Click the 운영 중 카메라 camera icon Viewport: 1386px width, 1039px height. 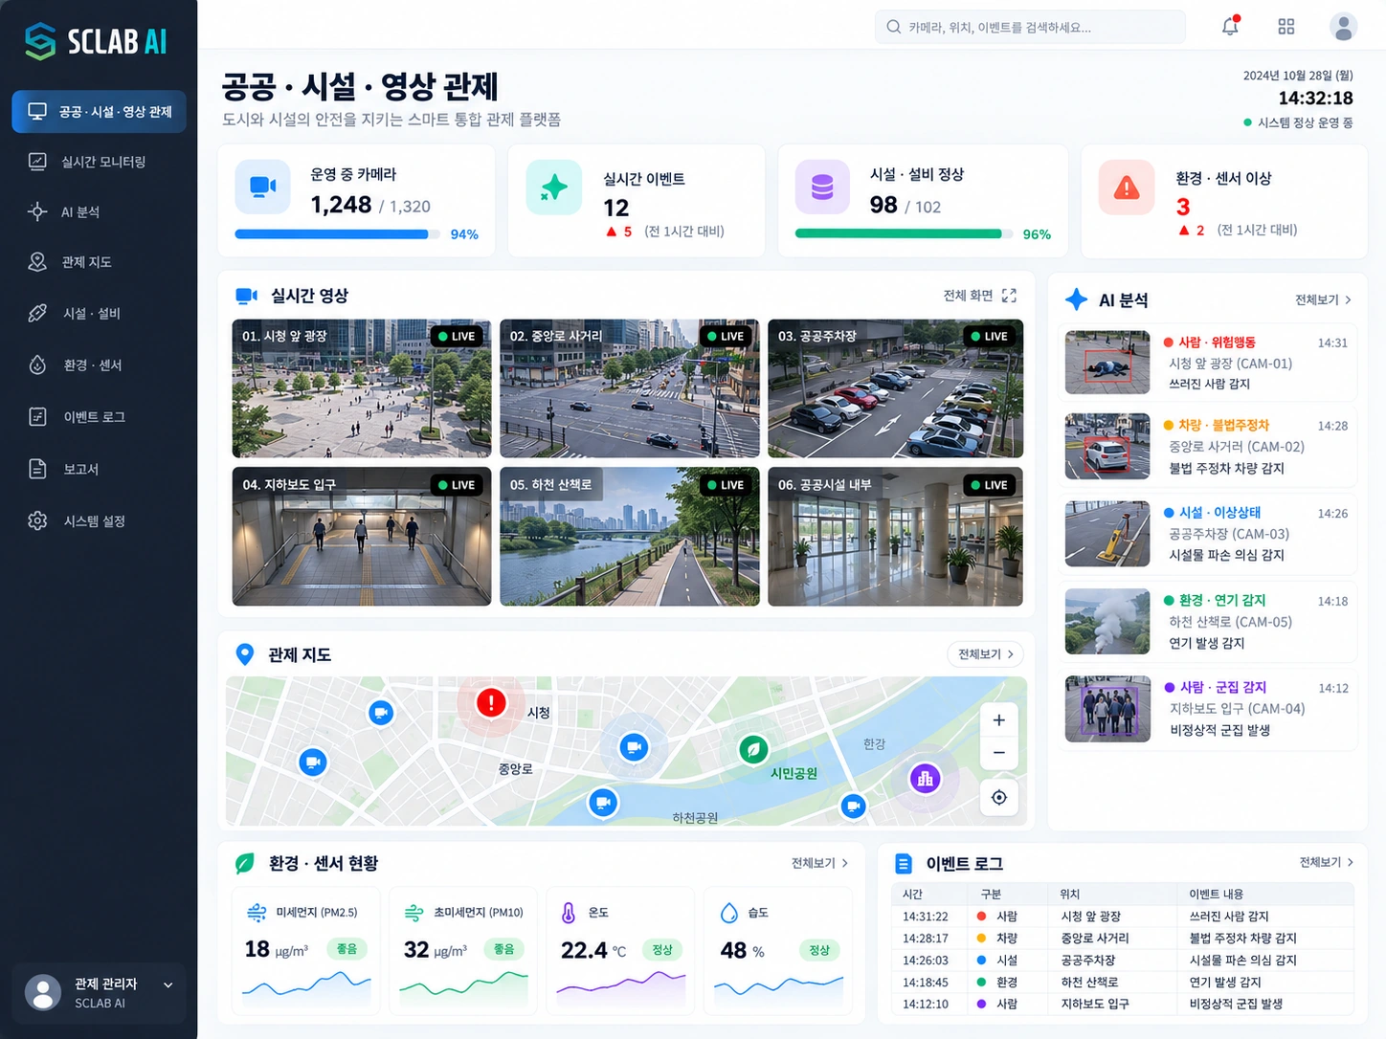coord(262,187)
